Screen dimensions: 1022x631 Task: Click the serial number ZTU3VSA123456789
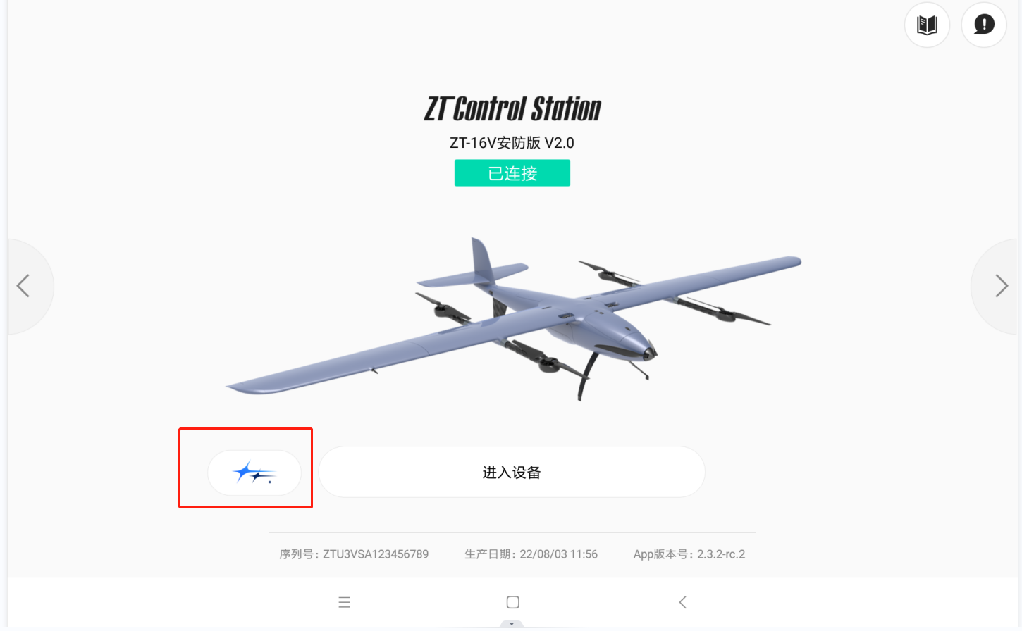click(376, 554)
